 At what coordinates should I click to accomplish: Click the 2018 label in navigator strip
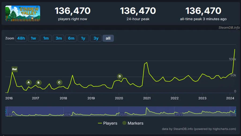(x=67, y=114)
